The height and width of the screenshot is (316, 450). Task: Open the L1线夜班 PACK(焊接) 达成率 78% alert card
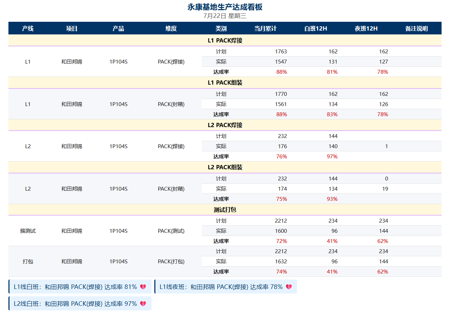pyautogui.click(x=226, y=287)
